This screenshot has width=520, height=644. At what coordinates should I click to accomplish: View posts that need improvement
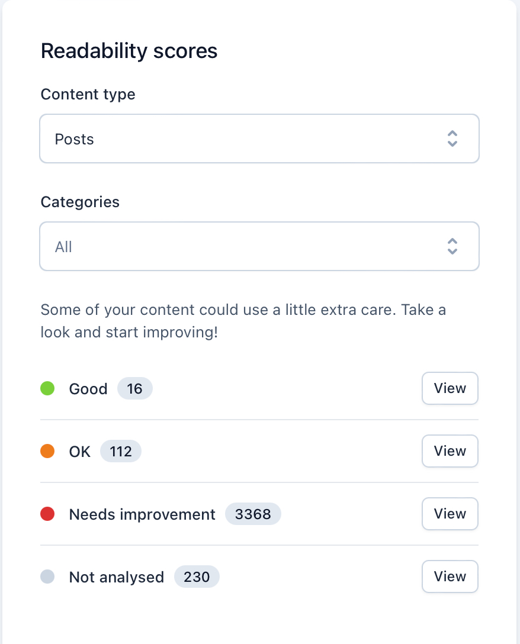(x=450, y=514)
